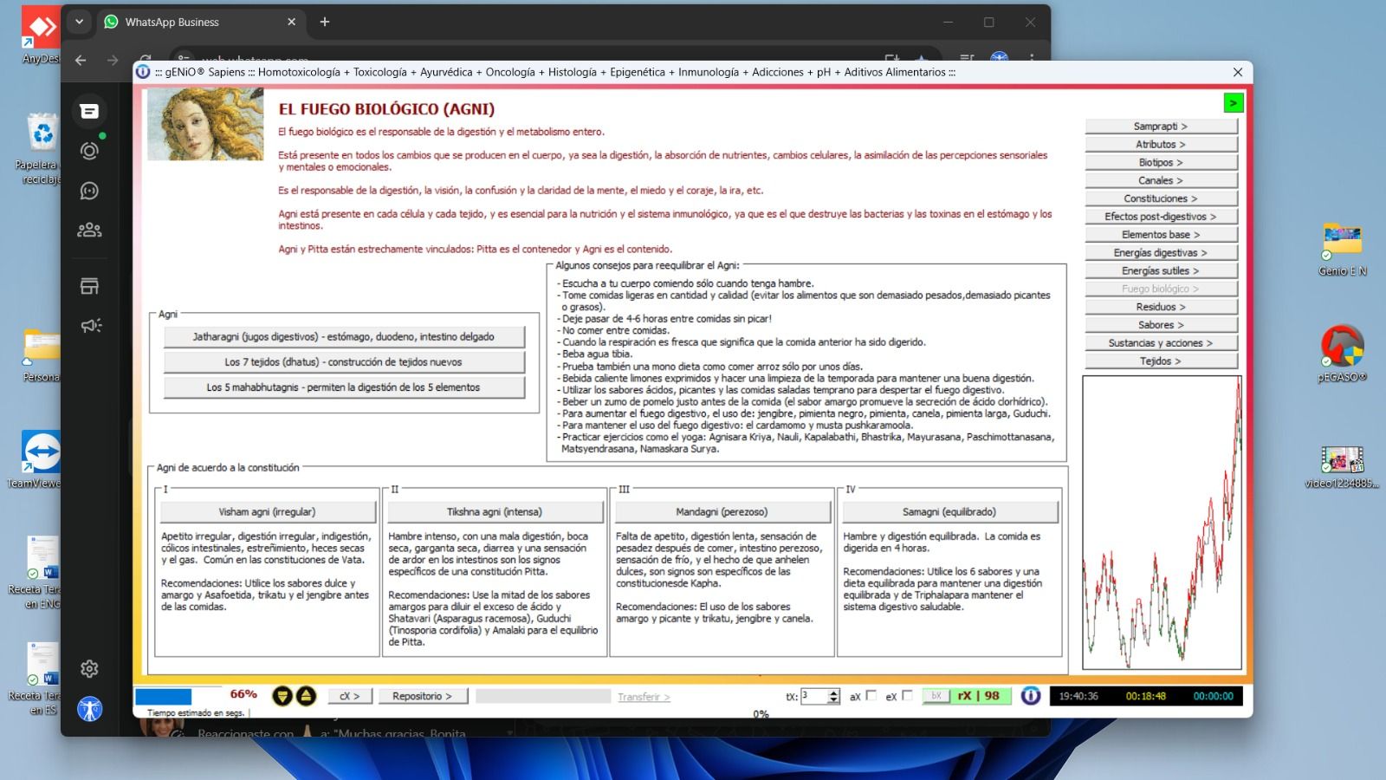Open the Elementos base section

(x=1161, y=235)
